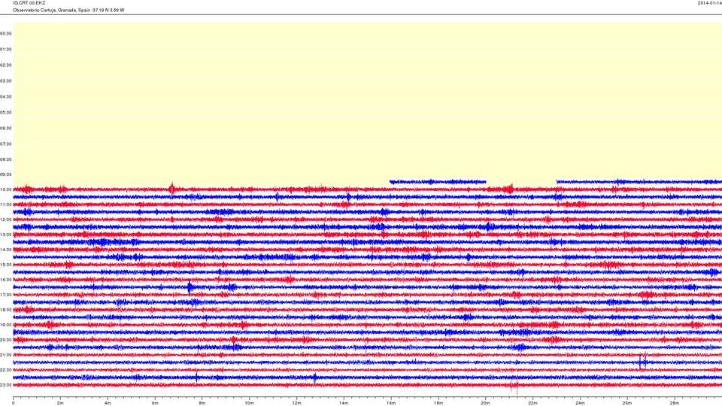Pick the 05:30 time row label

[x=6, y=112]
